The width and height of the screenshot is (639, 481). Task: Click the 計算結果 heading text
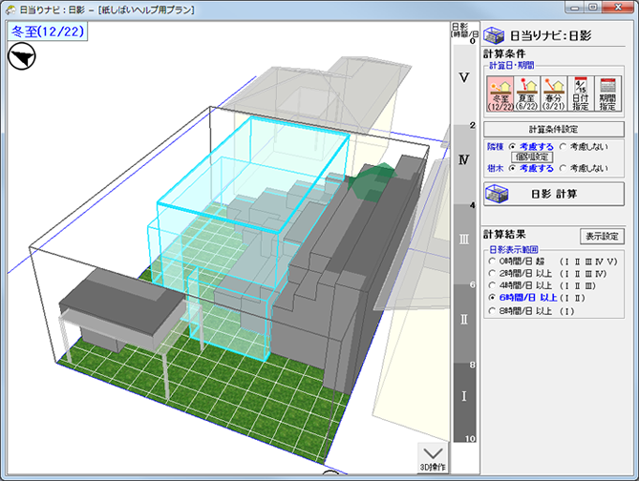click(504, 234)
